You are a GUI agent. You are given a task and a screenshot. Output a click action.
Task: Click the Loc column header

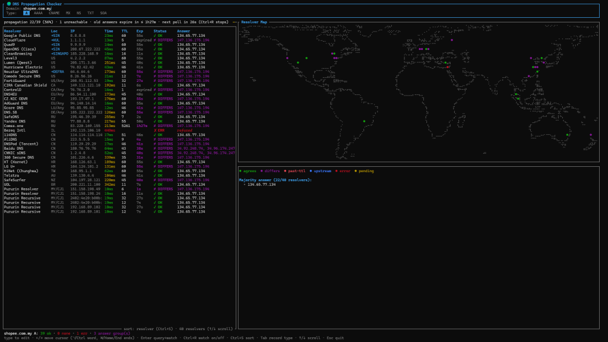click(x=54, y=31)
